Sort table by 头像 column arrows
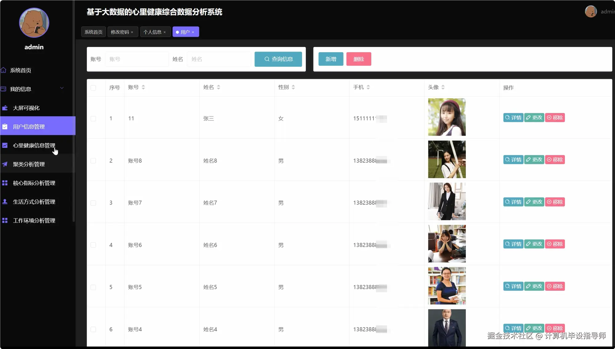Image resolution: width=615 pixels, height=349 pixels. point(443,87)
